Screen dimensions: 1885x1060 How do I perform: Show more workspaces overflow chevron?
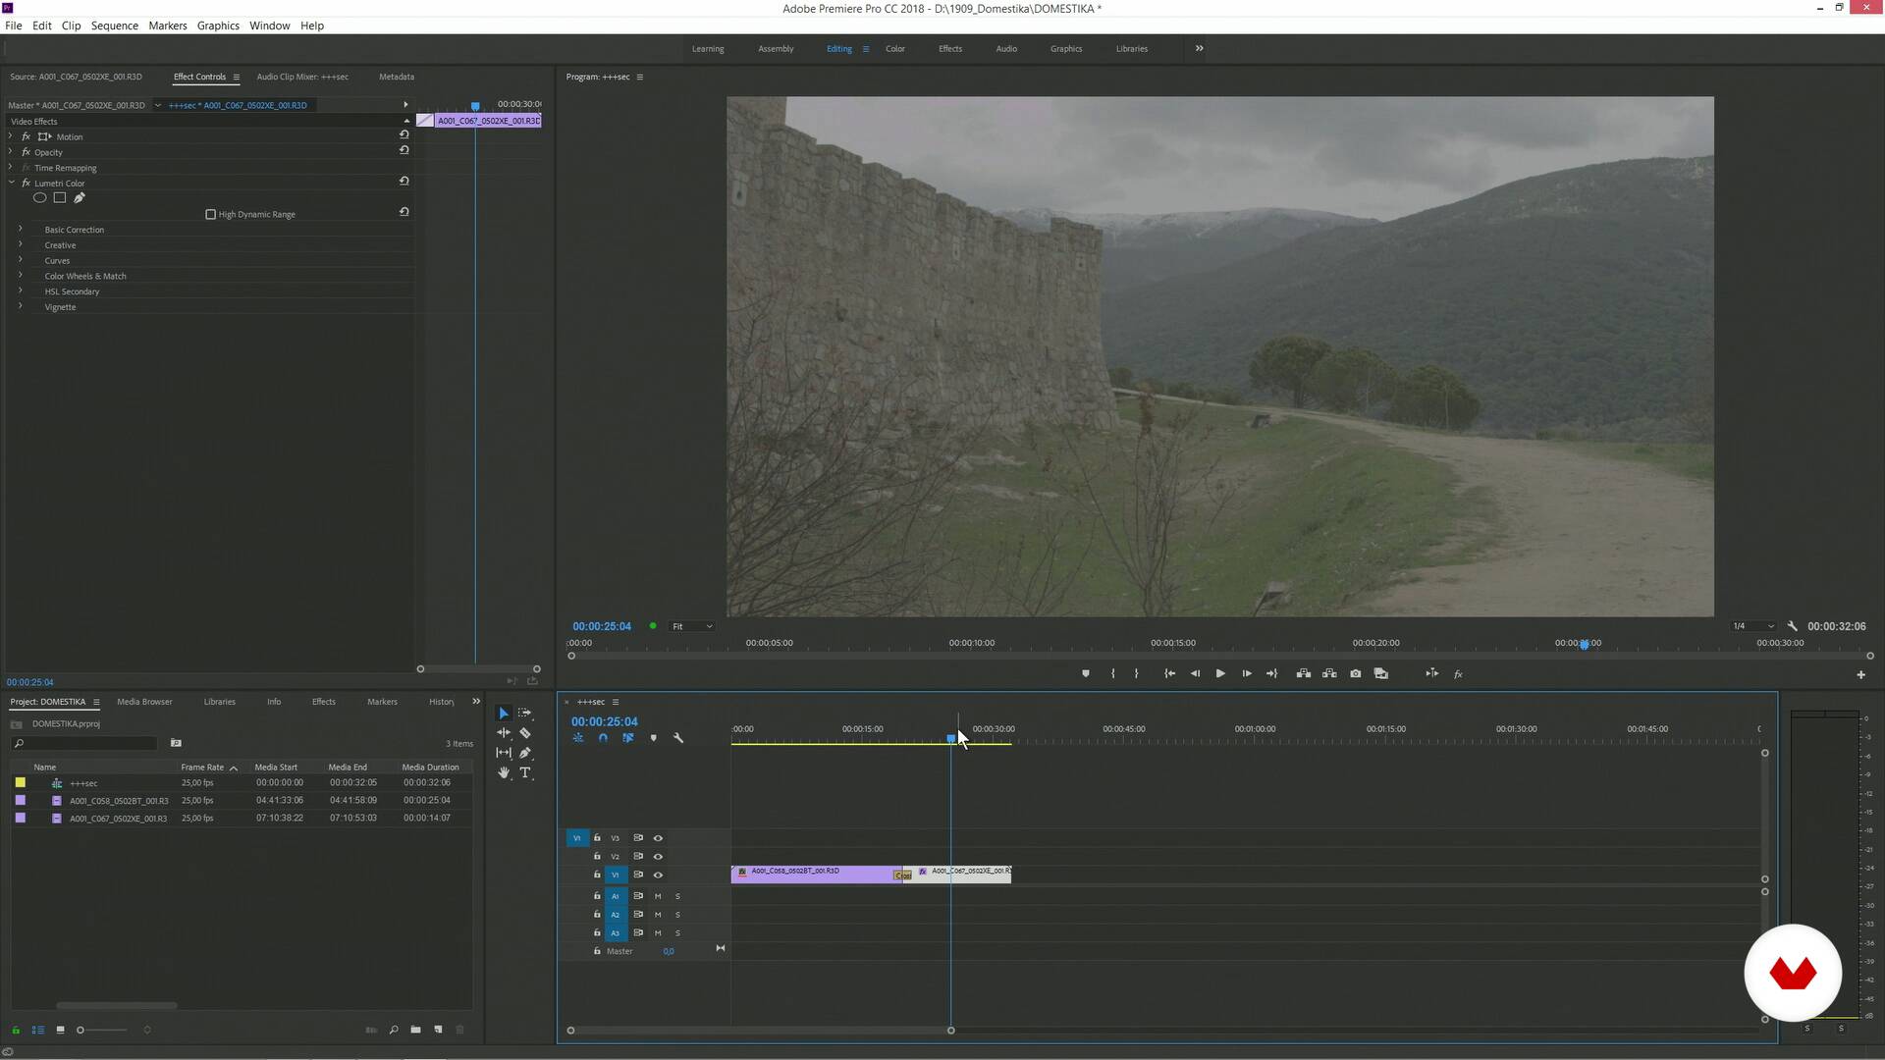pyautogui.click(x=1199, y=48)
